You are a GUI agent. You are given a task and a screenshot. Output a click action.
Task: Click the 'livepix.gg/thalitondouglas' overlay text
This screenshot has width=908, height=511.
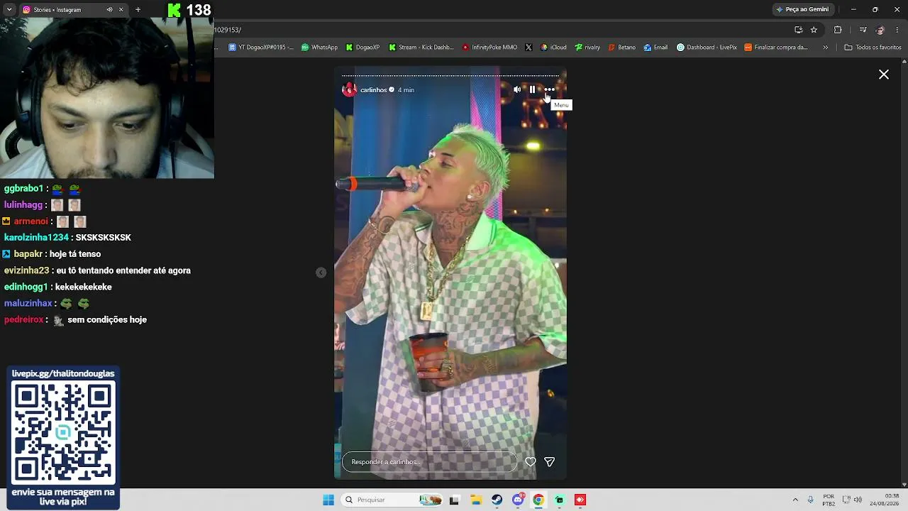click(63, 373)
